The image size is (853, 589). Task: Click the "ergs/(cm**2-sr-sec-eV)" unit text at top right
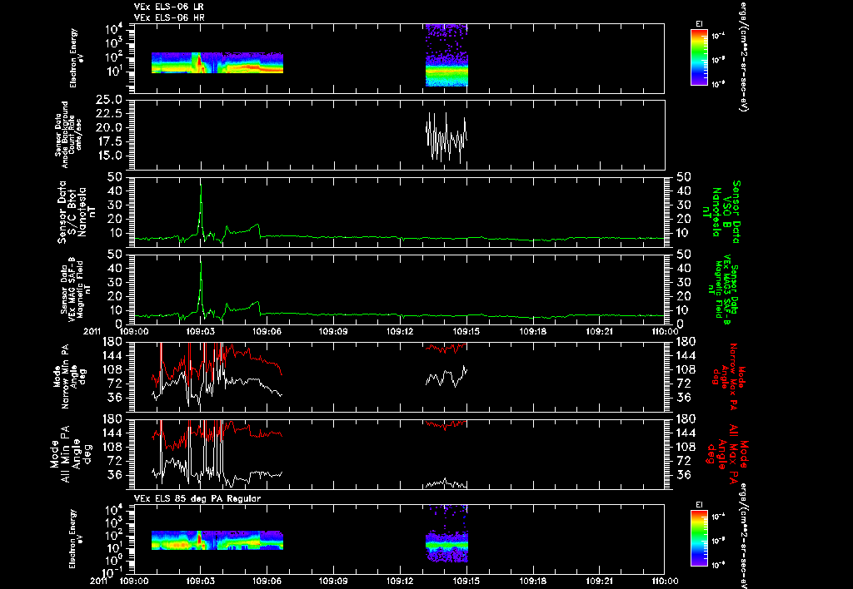point(743,56)
